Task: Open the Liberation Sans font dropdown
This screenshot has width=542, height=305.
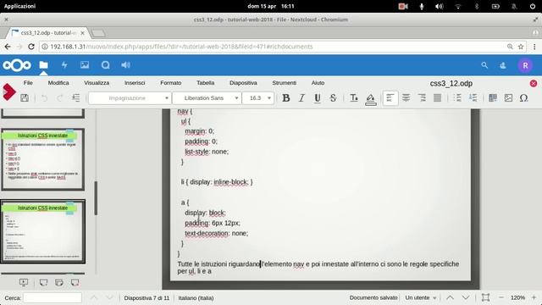Action: [207, 98]
